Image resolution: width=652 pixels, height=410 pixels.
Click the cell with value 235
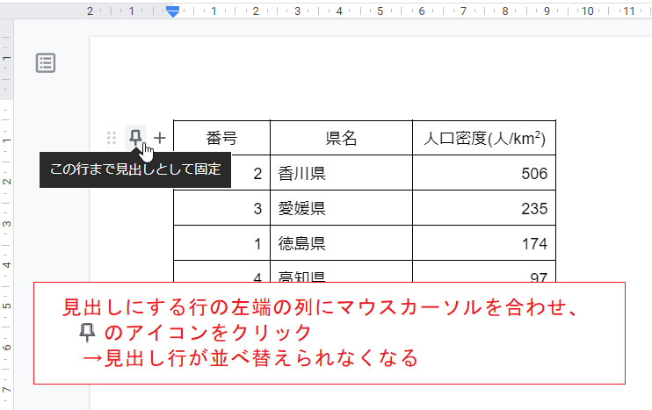(484, 208)
